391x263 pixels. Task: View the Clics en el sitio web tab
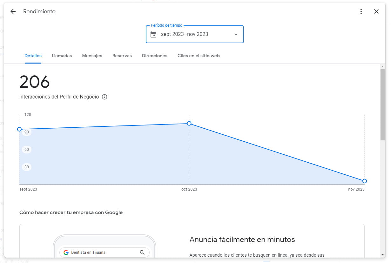pos(199,56)
